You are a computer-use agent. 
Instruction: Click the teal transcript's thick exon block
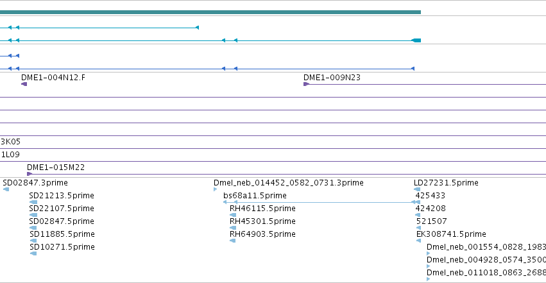(416, 40)
